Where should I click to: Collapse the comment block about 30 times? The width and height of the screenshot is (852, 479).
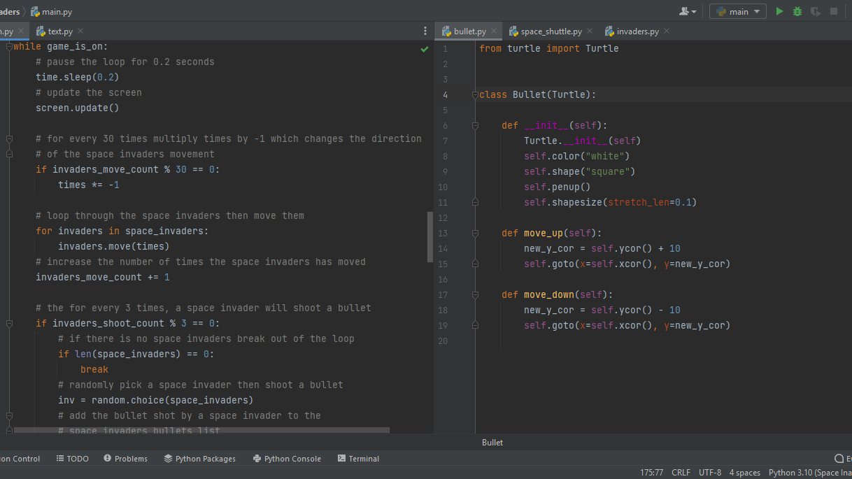click(x=9, y=138)
